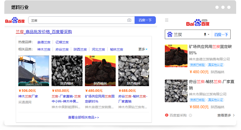Click the red 百度爱采购 icon at bottom
This screenshot has width=241, height=130.
point(167,115)
